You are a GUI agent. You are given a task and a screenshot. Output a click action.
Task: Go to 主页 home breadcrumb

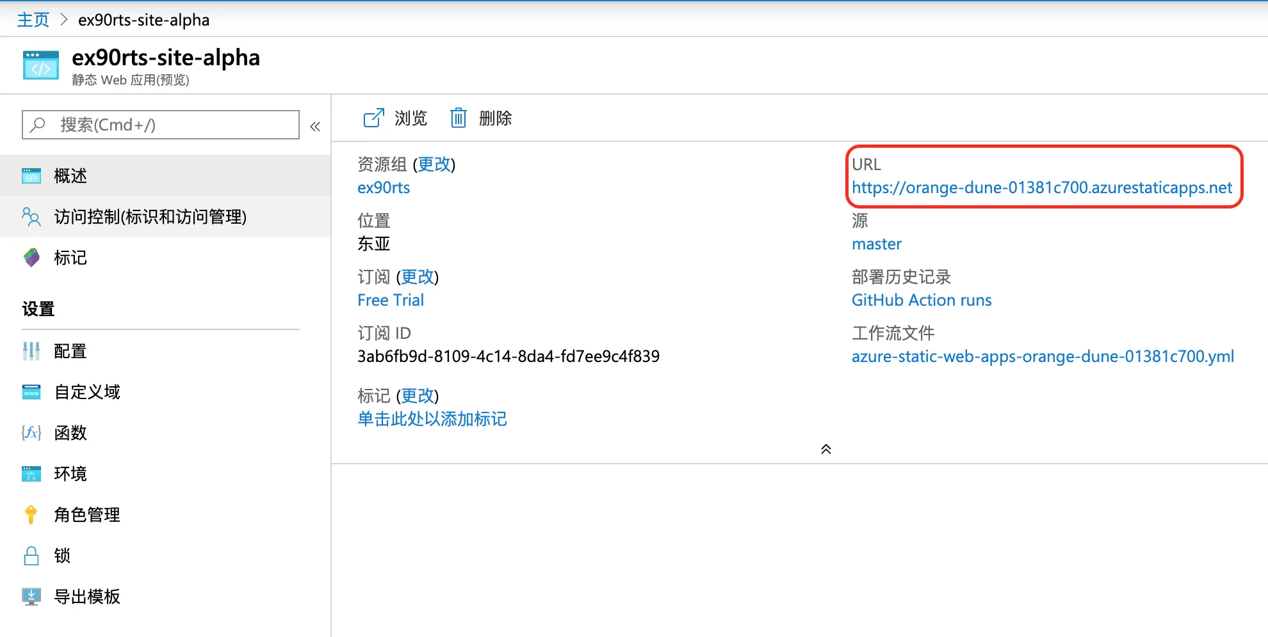33,20
